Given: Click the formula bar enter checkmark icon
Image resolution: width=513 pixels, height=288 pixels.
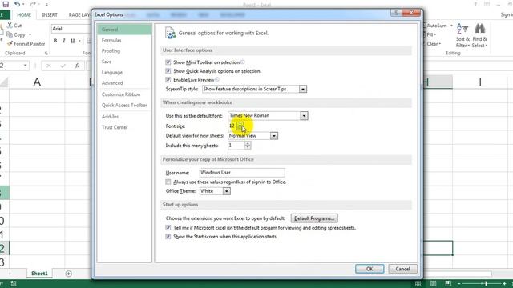Looking at the screenshot, I should coord(63,66).
